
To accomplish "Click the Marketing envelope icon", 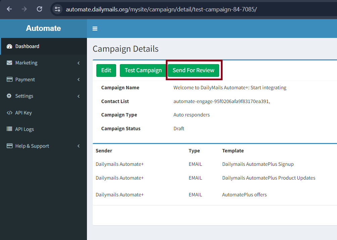I will point(9,63).
